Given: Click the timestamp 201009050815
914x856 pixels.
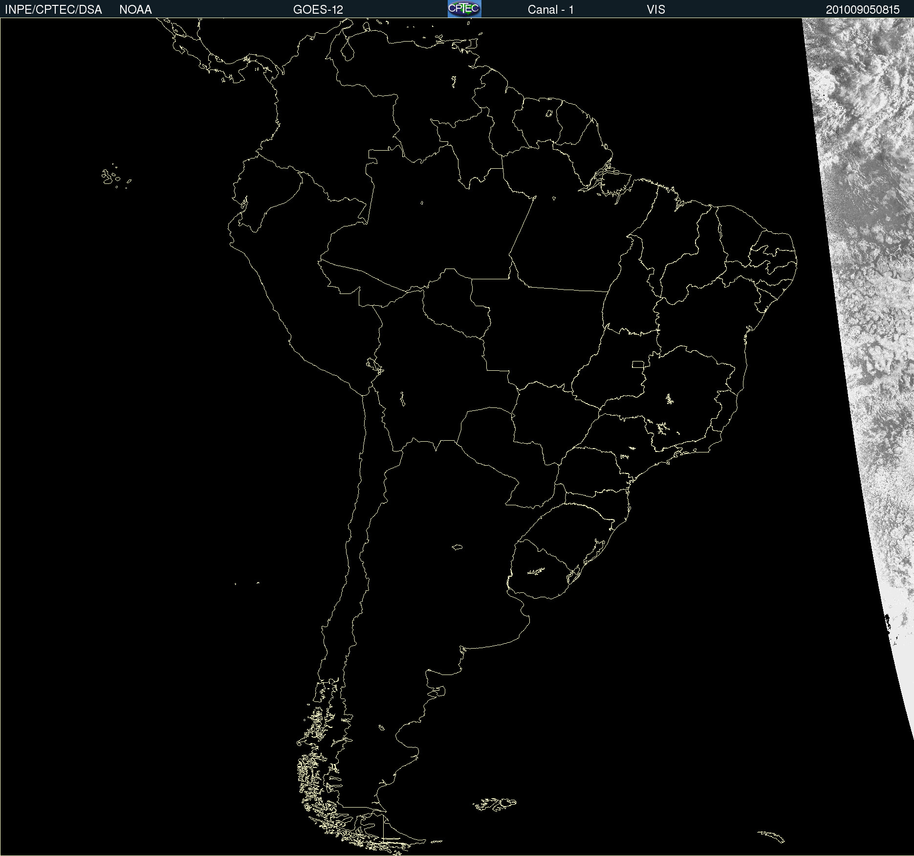Looking at the screenshot, I should click(x=863, y=10).
